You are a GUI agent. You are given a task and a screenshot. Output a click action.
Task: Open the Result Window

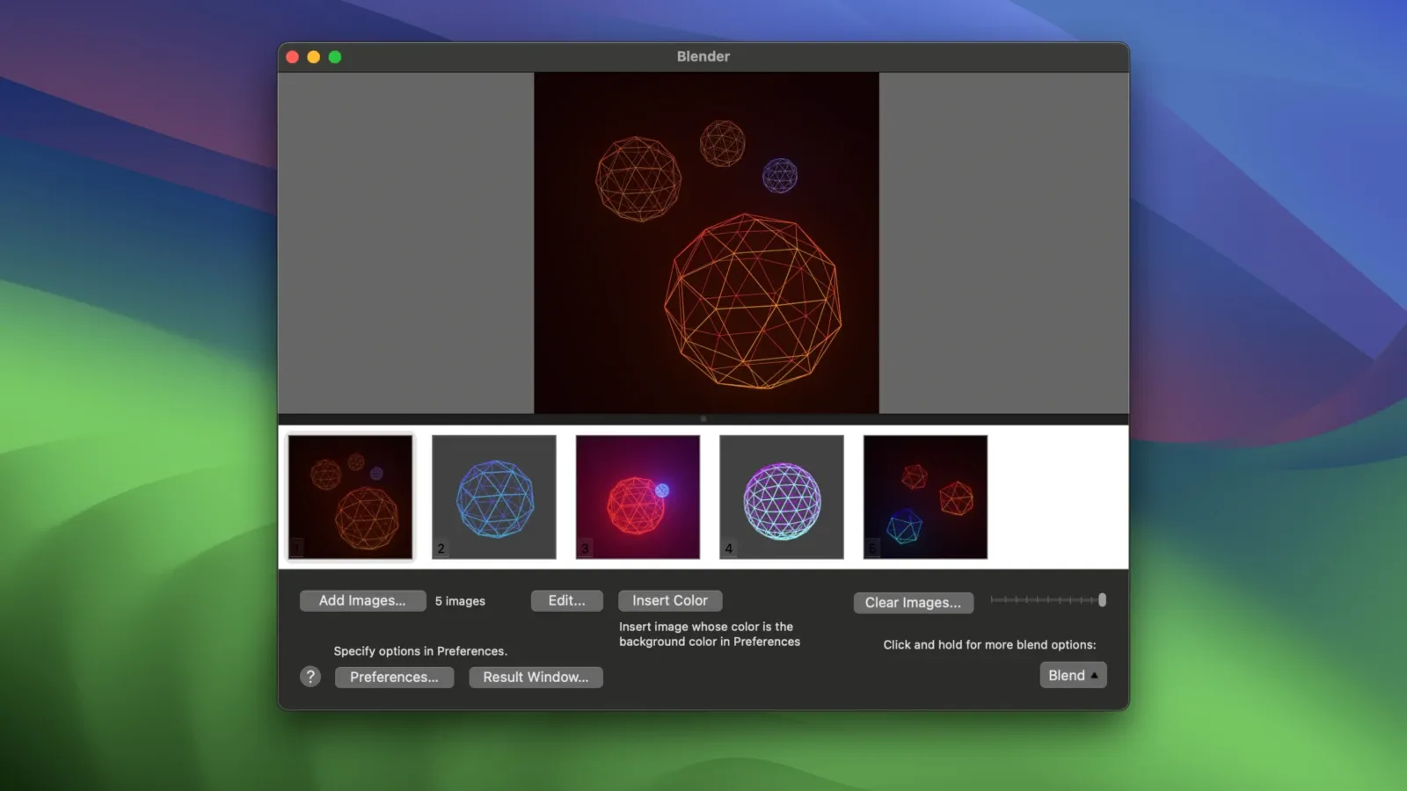coord(536,677)
